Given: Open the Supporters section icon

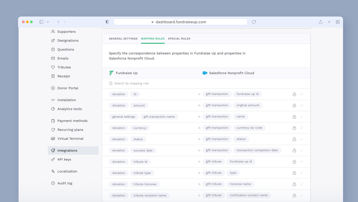Looking at the screenshot, I should (x=52, y=31).
